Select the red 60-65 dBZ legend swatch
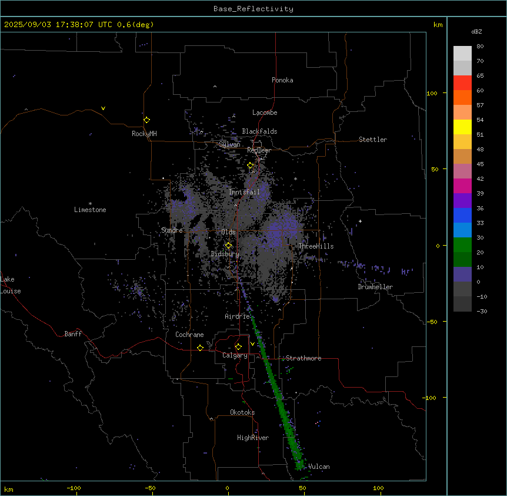The image size is (507, 496). click(462, 83)
